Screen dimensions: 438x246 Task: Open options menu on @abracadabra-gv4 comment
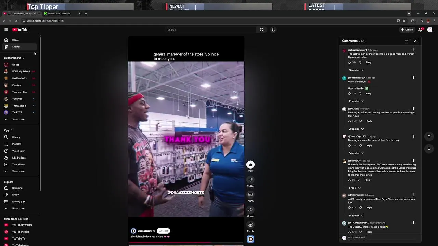click(x=413, y=50)
